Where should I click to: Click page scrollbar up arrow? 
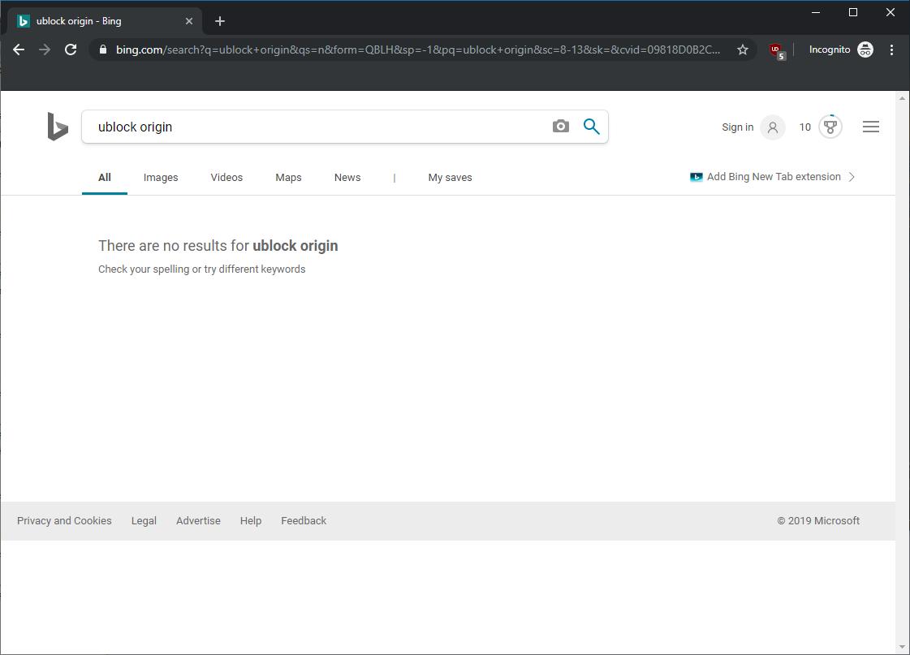[902, 98]
